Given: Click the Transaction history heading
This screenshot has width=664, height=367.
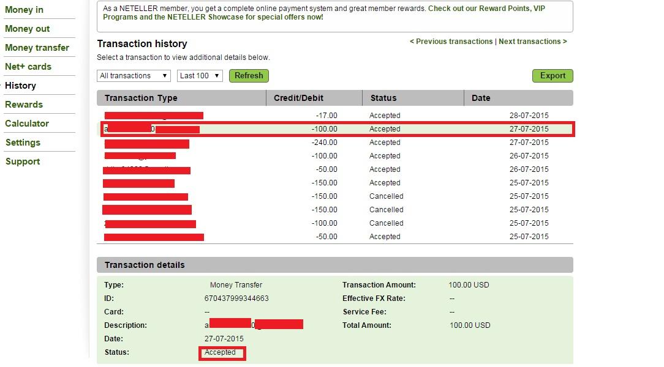Looking at the screenshot, I should point(142,44).
